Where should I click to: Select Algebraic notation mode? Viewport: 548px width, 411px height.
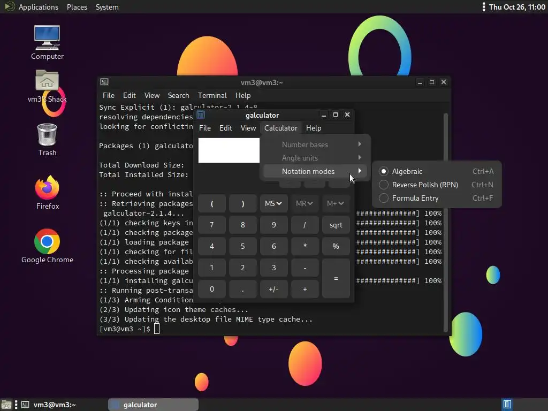point(437,171)
